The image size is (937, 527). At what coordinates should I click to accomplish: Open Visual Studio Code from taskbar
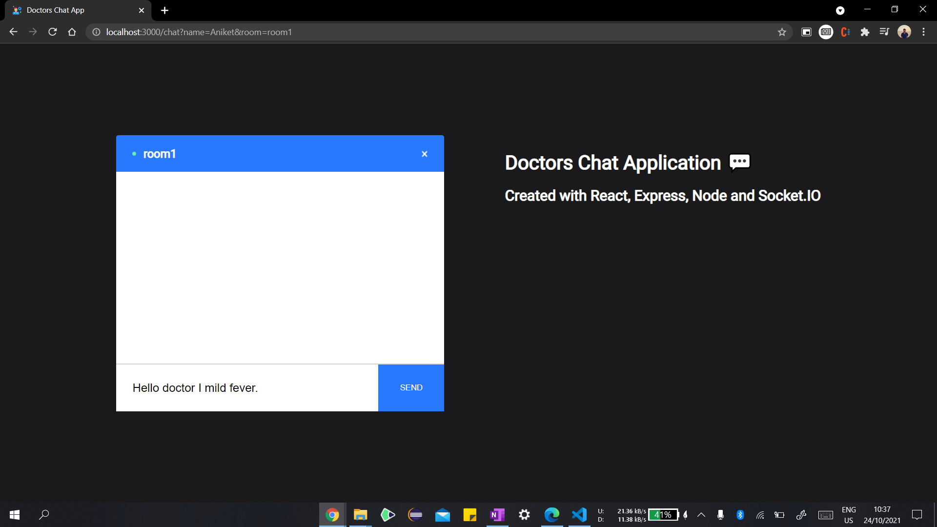point(579,515)
